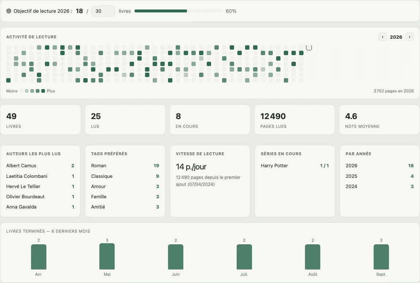This screenshot has height=283, width=420.
Task: Select the Roman tag
Action: 125,166
